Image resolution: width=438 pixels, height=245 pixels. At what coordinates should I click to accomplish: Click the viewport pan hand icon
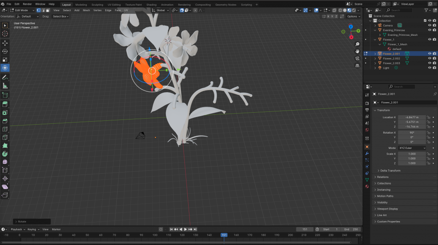[x=357, y=51]
